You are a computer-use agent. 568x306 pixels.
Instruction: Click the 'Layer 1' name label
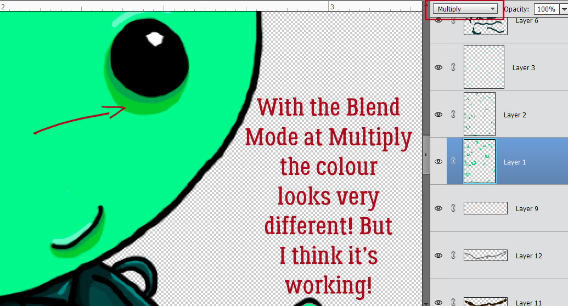coord(515,162)
